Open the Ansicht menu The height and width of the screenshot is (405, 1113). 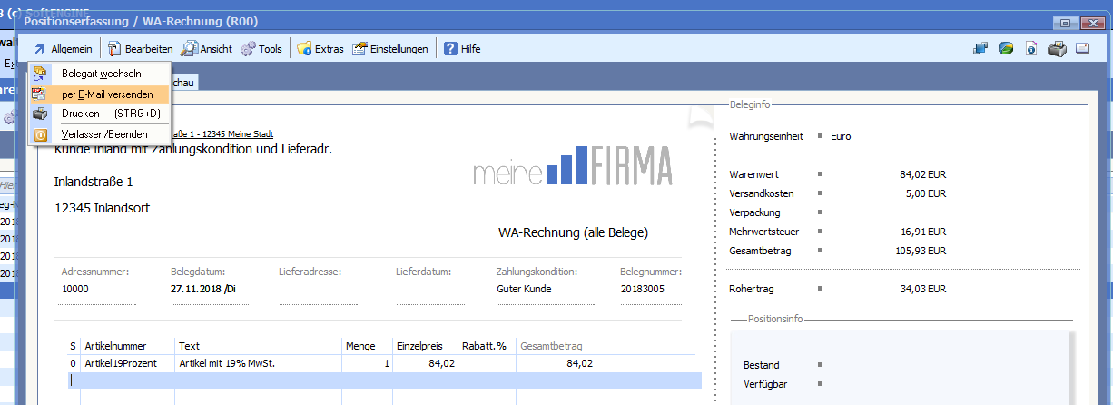pos(206,49)
